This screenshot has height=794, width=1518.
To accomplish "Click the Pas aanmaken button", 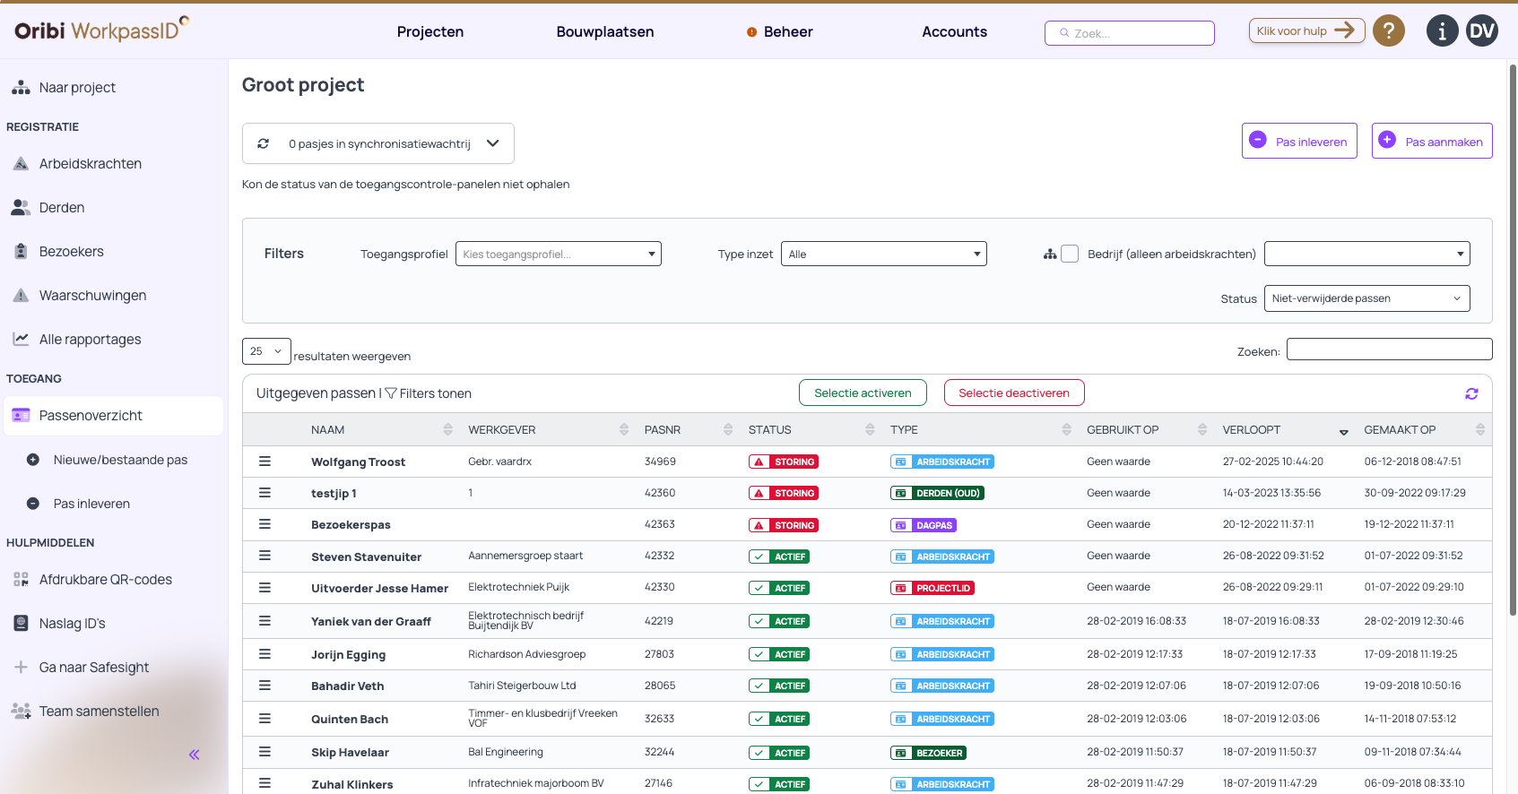I will (x=1431, y=142).
